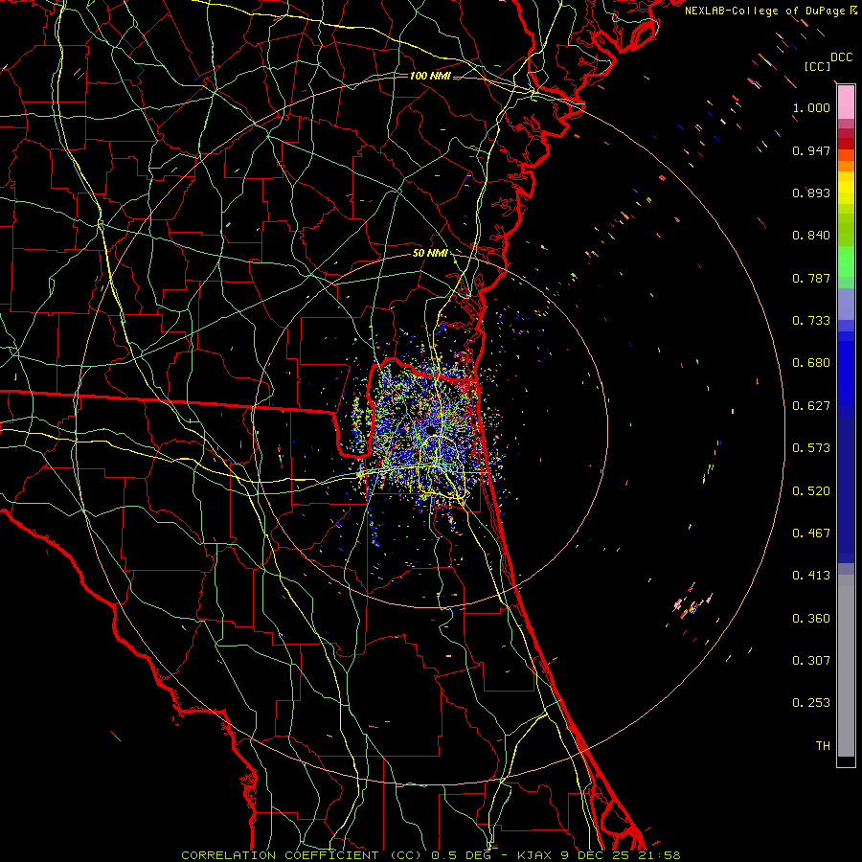Click the pink offshore echo cluster southeast of the radar
The image size is (862, 862).
tap(690, 604)
